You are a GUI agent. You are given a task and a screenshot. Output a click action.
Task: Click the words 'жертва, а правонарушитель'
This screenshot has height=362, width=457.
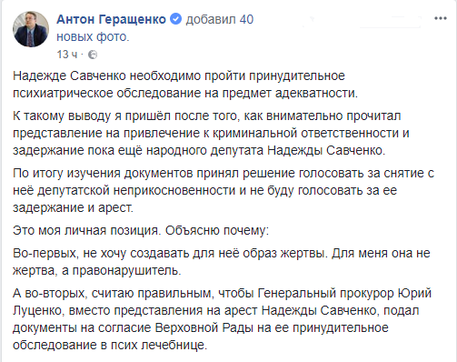point(97,270)
